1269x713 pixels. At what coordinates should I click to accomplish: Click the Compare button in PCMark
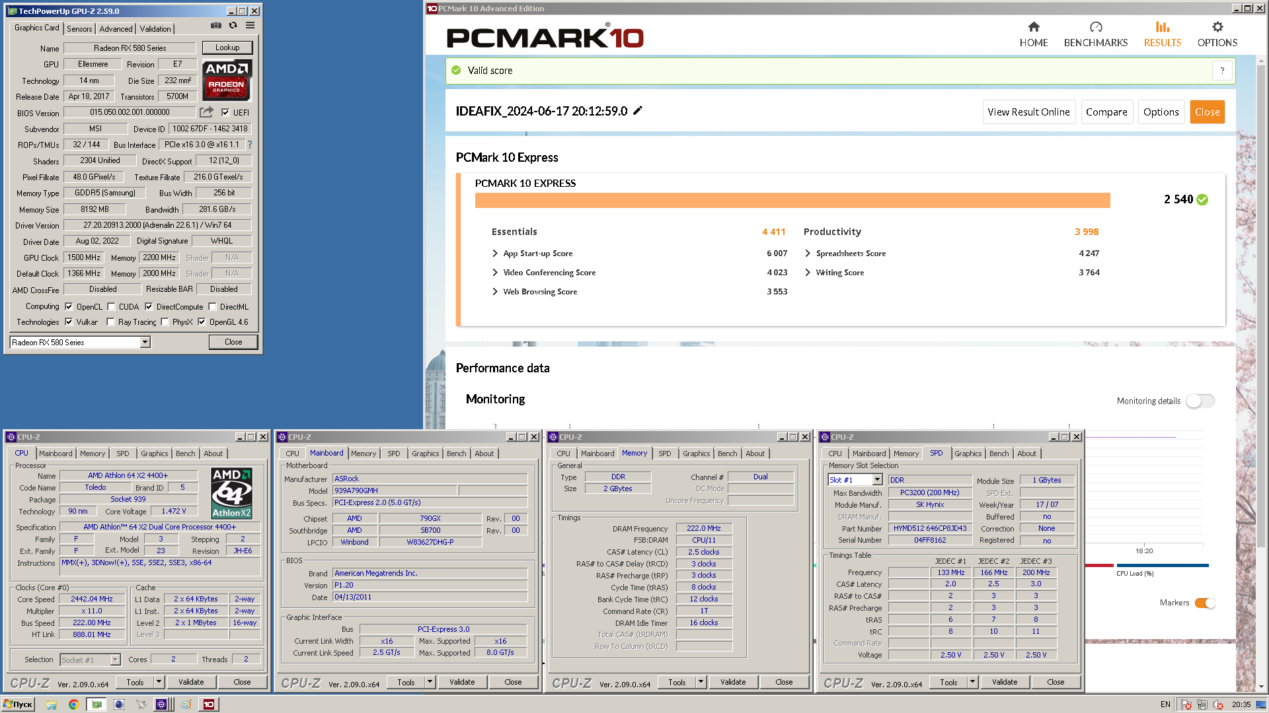1106,112
